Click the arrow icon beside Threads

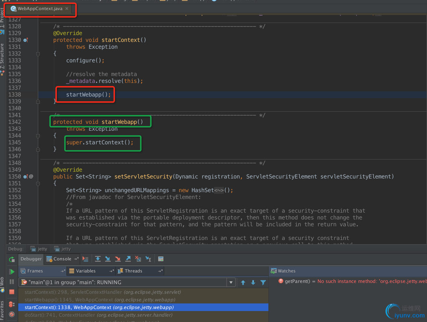[x=161, y=271]
